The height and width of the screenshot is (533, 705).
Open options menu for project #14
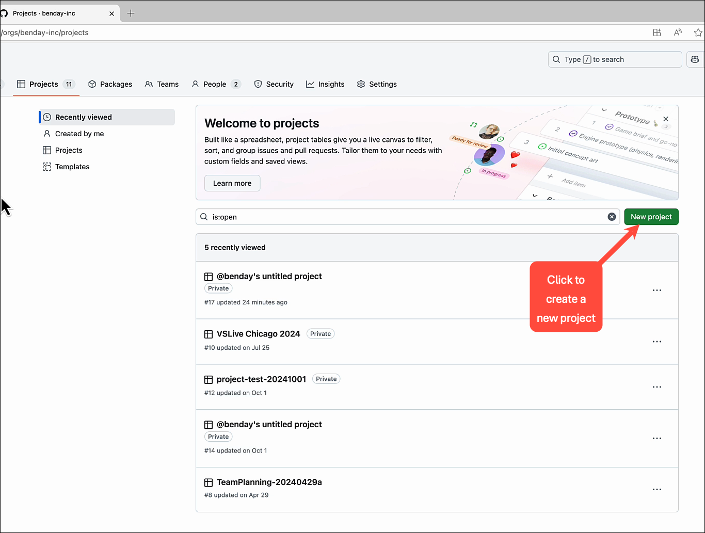click(657, 438)
